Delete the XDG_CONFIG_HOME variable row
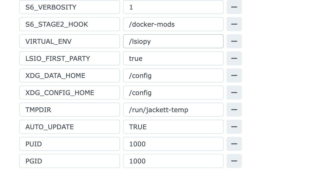This screenshot has height=172, width=318. pos(234,93)
